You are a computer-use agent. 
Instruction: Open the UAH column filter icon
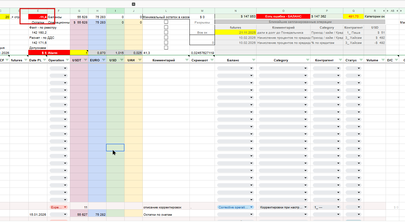pyautogui.click(x=140, y=60)
